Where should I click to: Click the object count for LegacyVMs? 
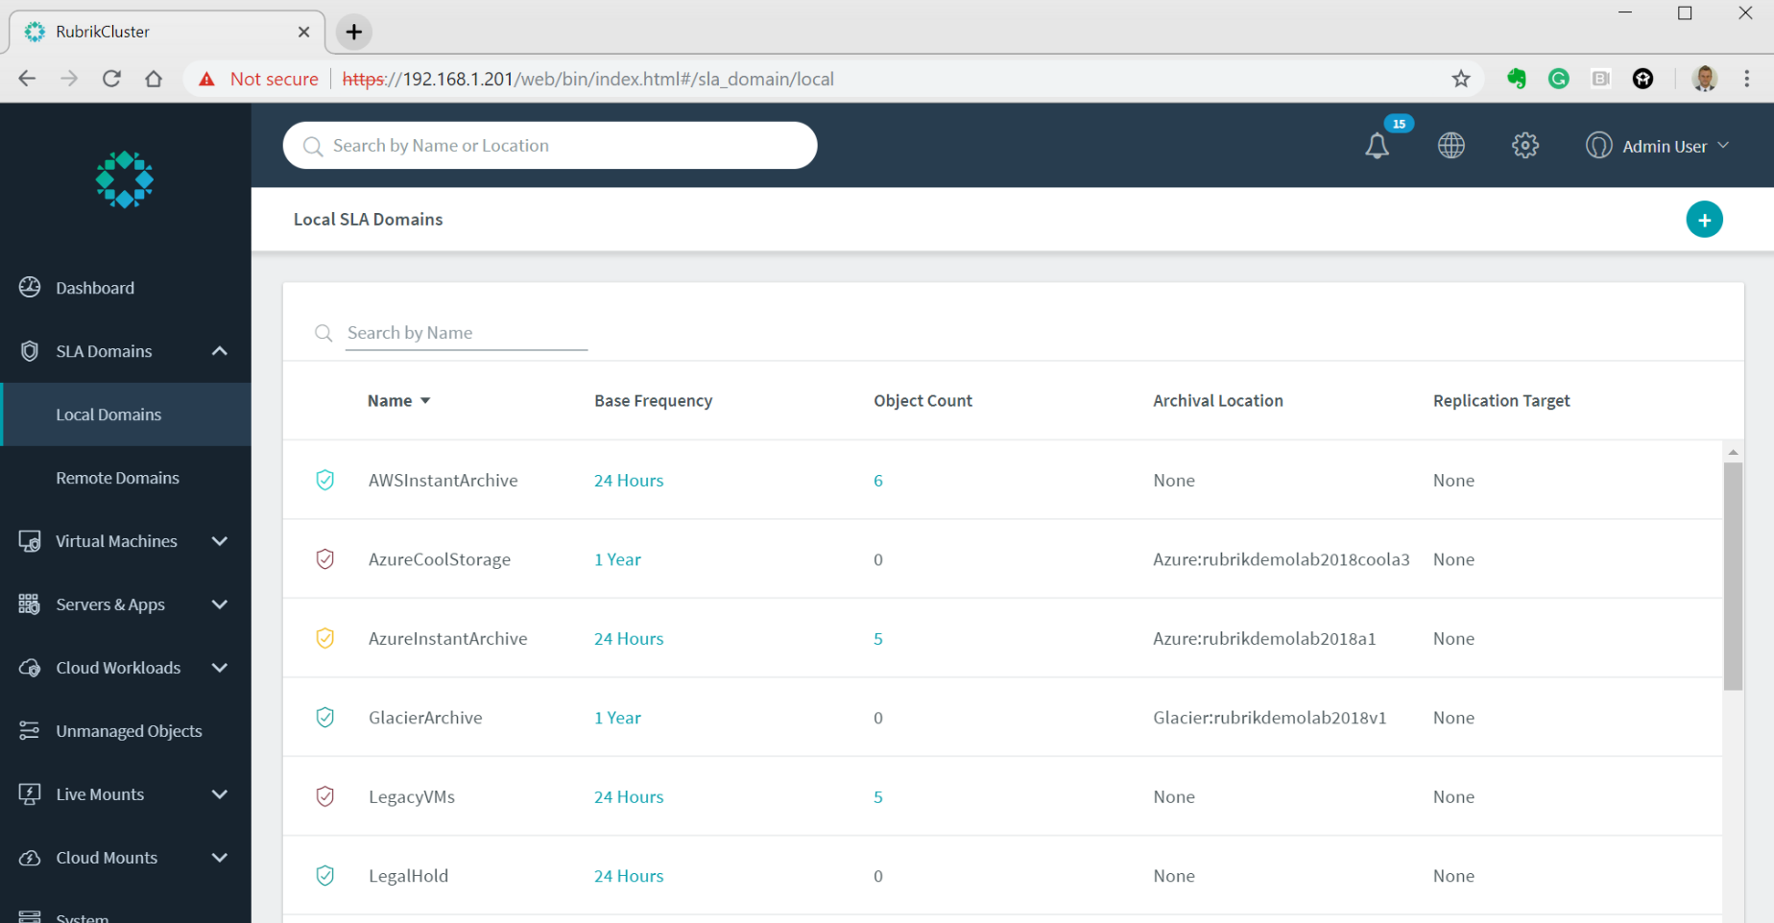[x=877, y=796]
